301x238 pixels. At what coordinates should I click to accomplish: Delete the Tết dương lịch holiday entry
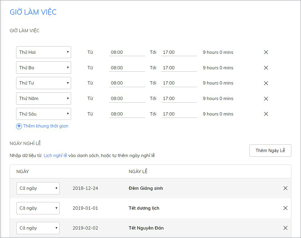click(x=285, y=208)
